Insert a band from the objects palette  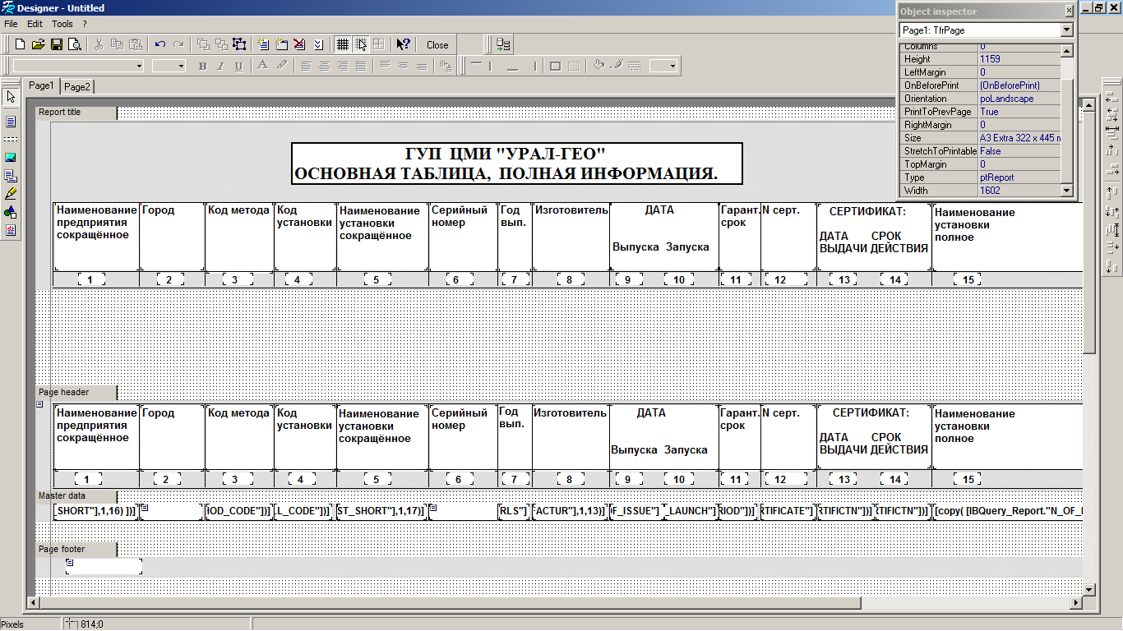tap(11, 140)
